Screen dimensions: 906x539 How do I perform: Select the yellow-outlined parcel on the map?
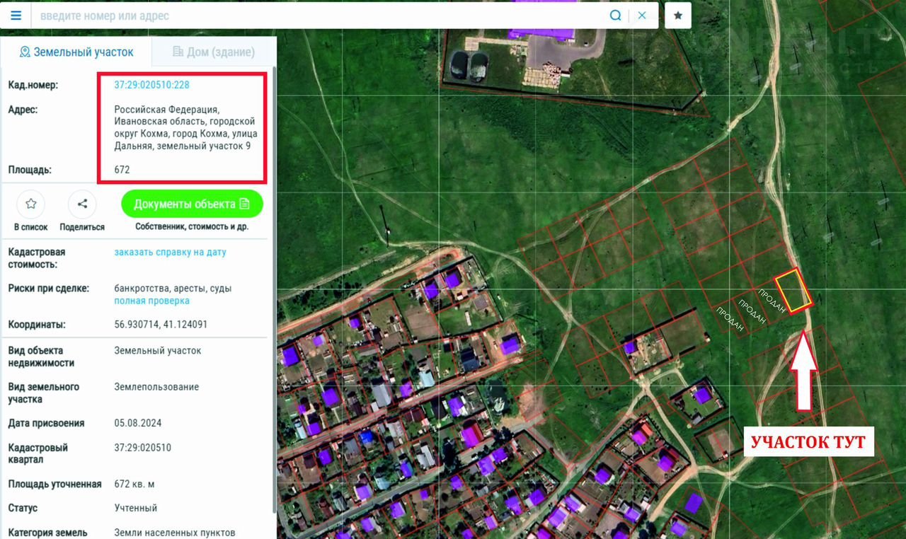(793, 290)
